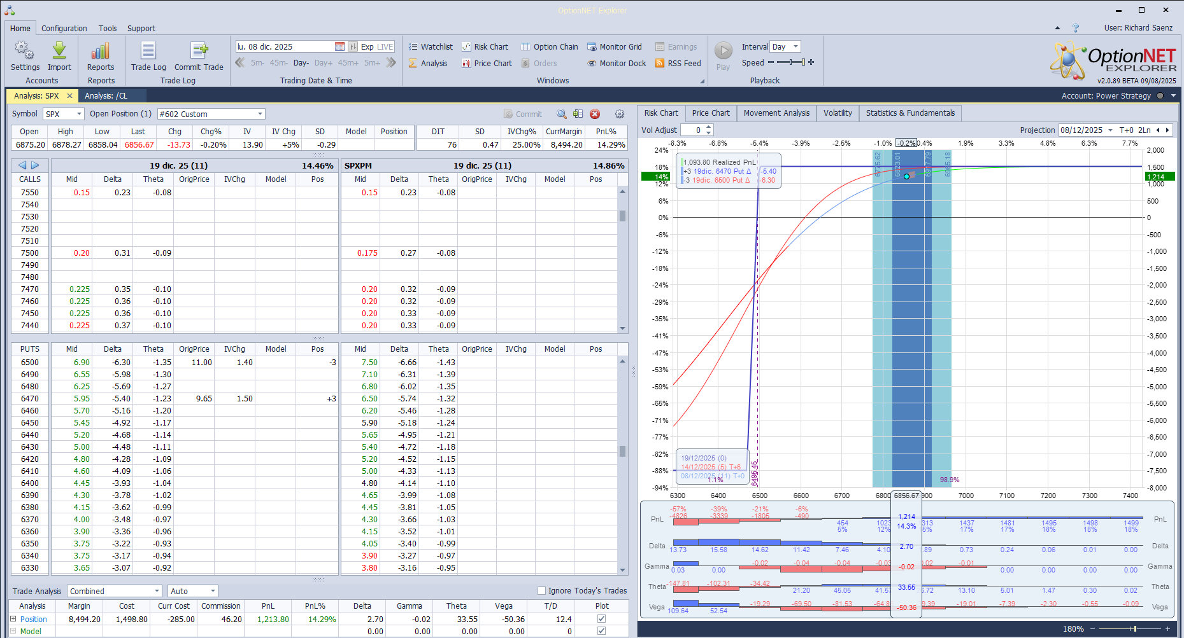
Task: Toggle the T+0 projection option
Action: (x=1126, y=130)
